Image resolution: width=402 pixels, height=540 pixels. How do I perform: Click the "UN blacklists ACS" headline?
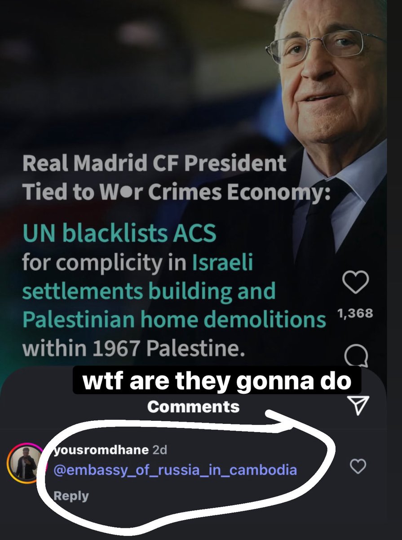point(119,234)
